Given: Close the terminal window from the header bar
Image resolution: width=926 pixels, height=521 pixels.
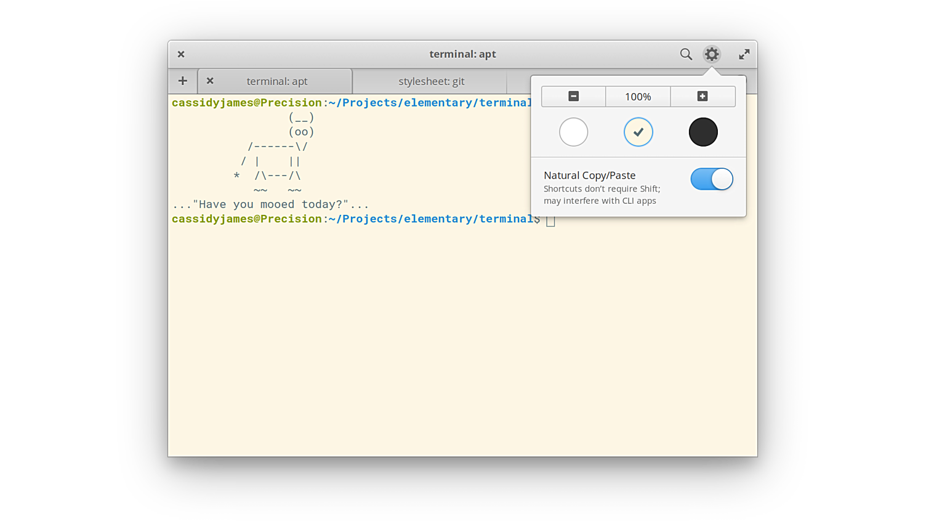Looking at the screenshot, I should pyautogui.click(x=181, y=54).
